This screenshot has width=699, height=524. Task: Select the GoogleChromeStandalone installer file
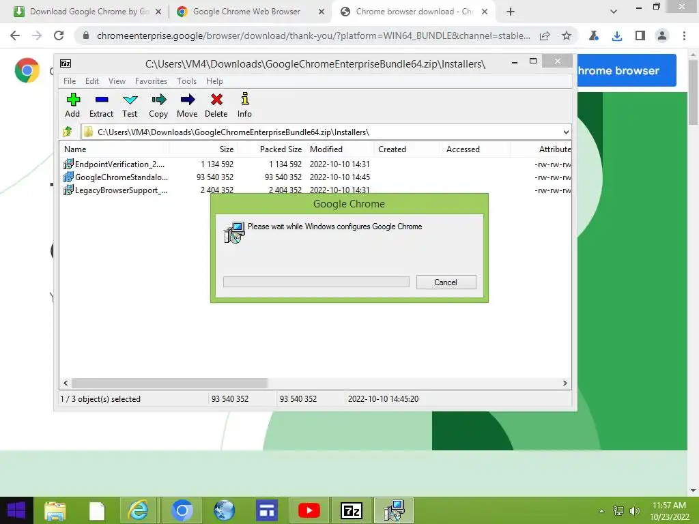tap(116, 177)
